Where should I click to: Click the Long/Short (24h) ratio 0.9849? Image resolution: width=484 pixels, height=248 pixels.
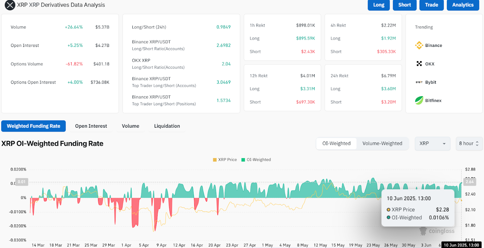coord(224,27)
